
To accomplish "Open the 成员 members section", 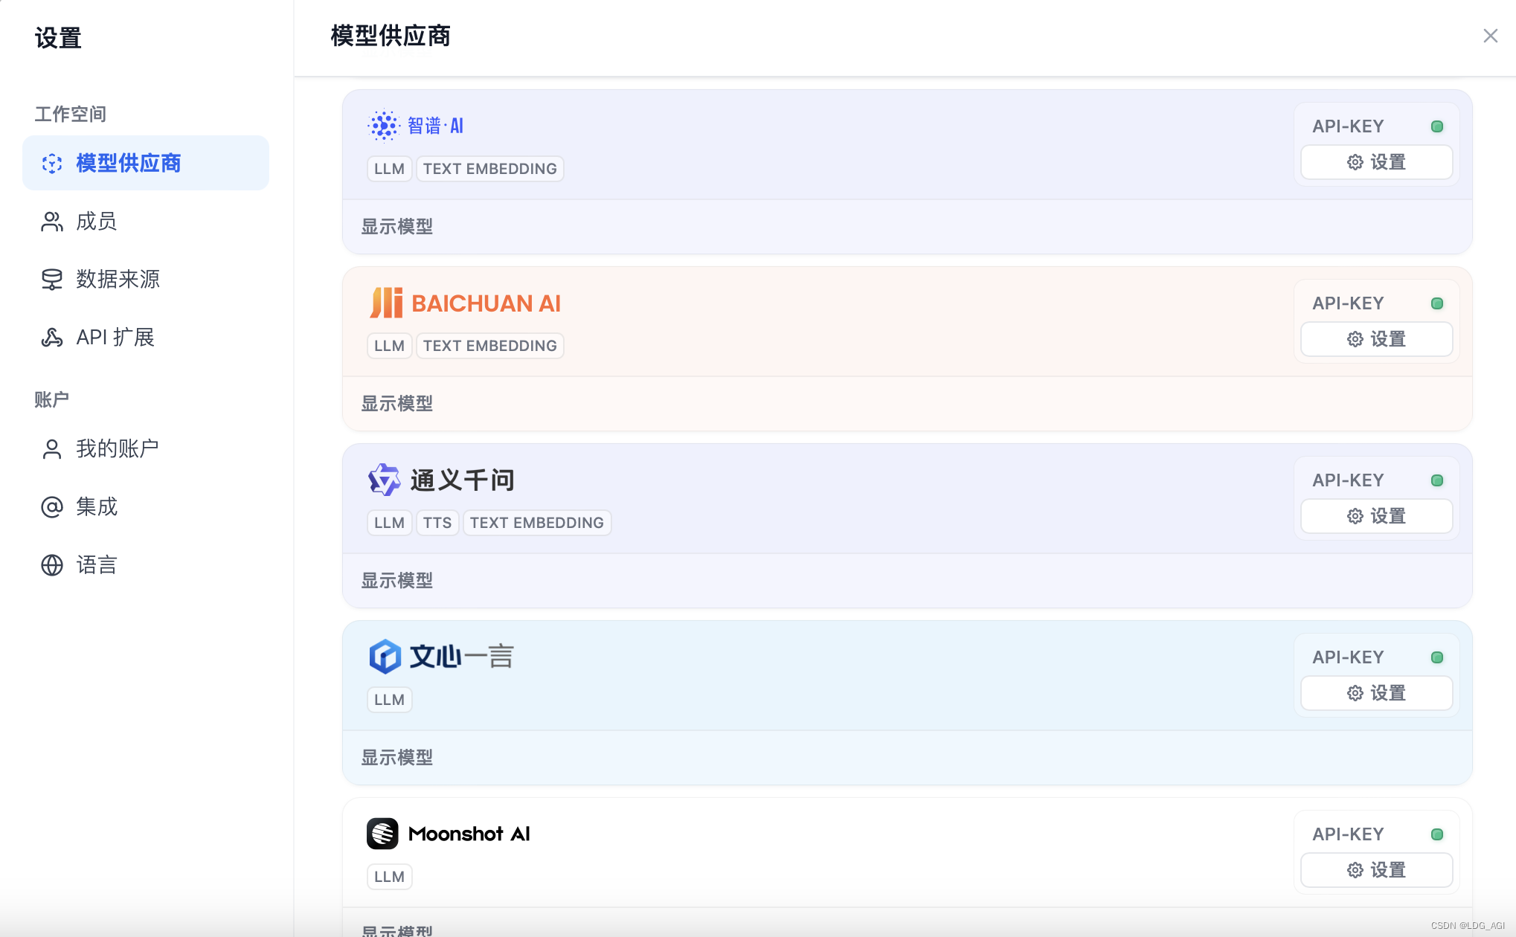I will pyautogui.click(x=97, y=222).
